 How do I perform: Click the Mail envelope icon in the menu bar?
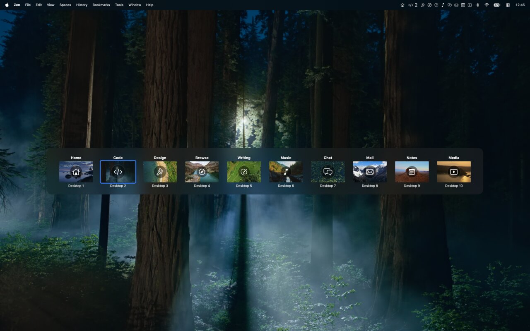point(456,5)
